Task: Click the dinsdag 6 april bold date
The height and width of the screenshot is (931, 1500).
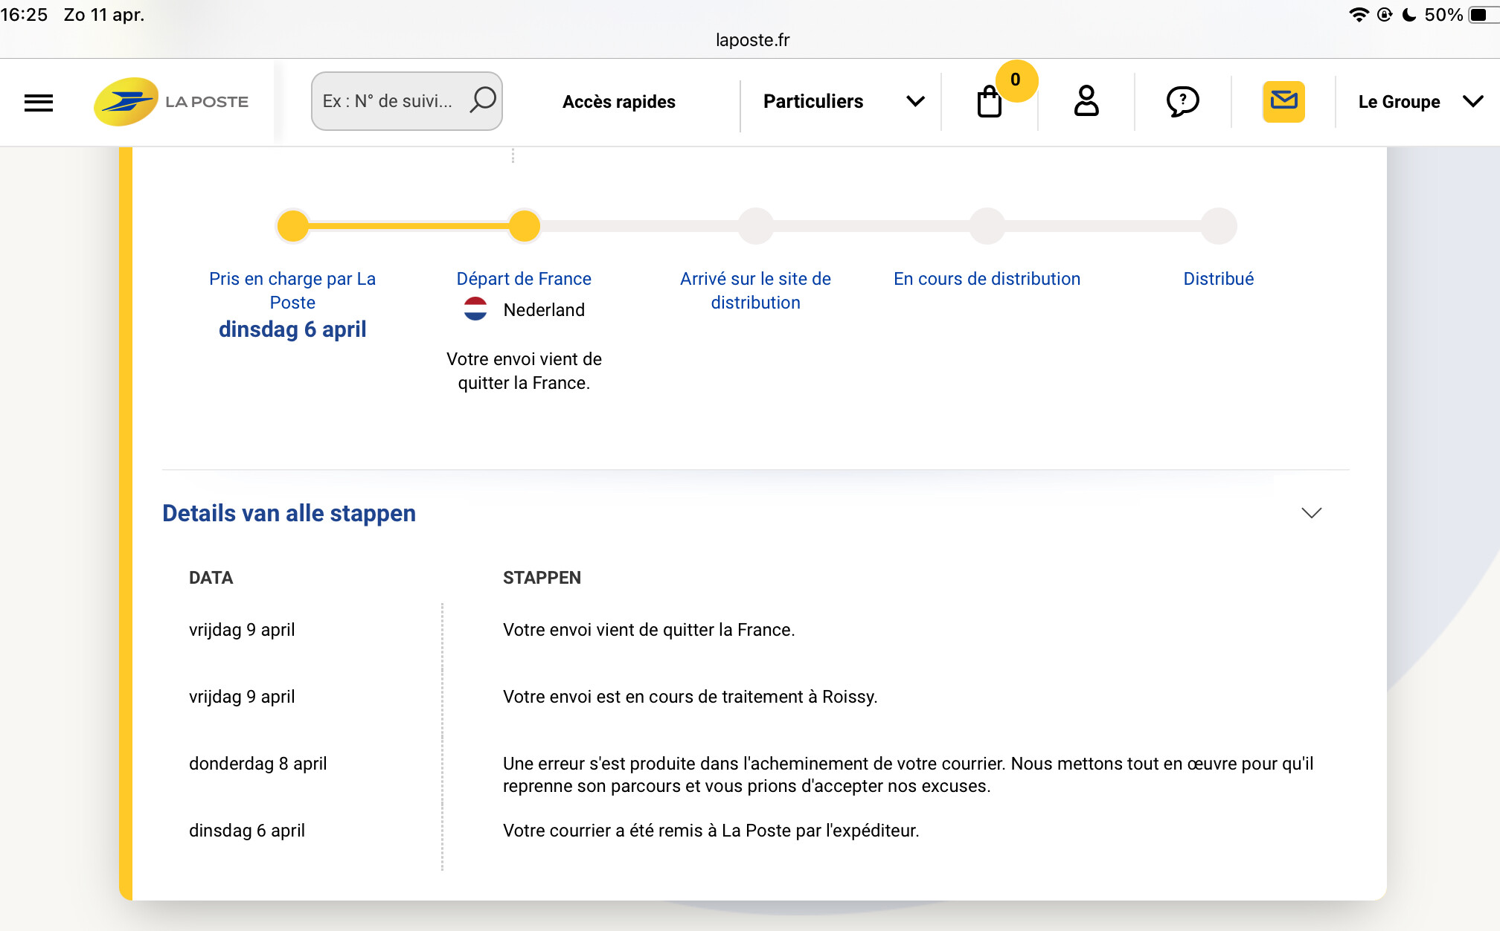Action: (292, 329)
